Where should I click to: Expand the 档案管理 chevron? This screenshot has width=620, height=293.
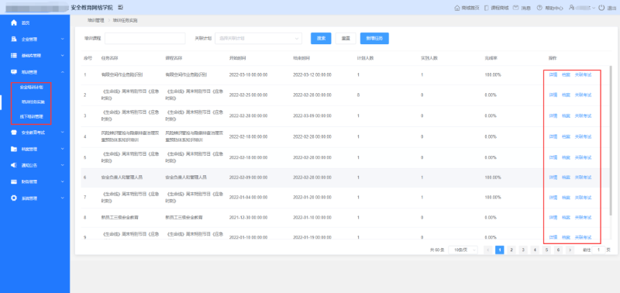tap(63, 149)
